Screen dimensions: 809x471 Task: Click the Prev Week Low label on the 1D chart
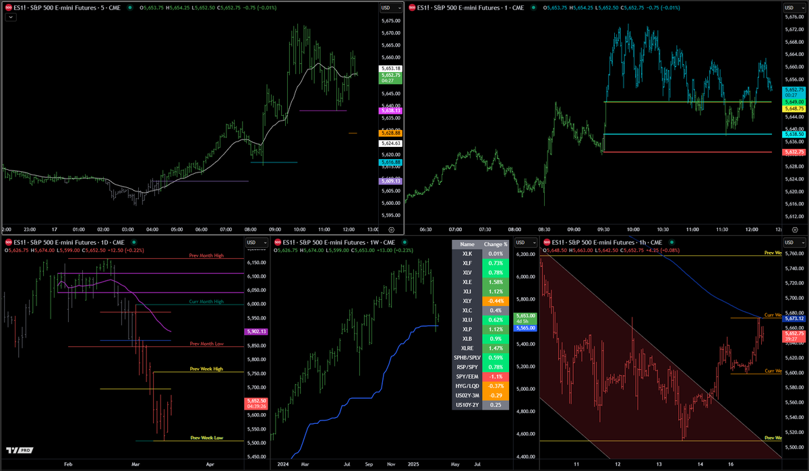[206, 438]
